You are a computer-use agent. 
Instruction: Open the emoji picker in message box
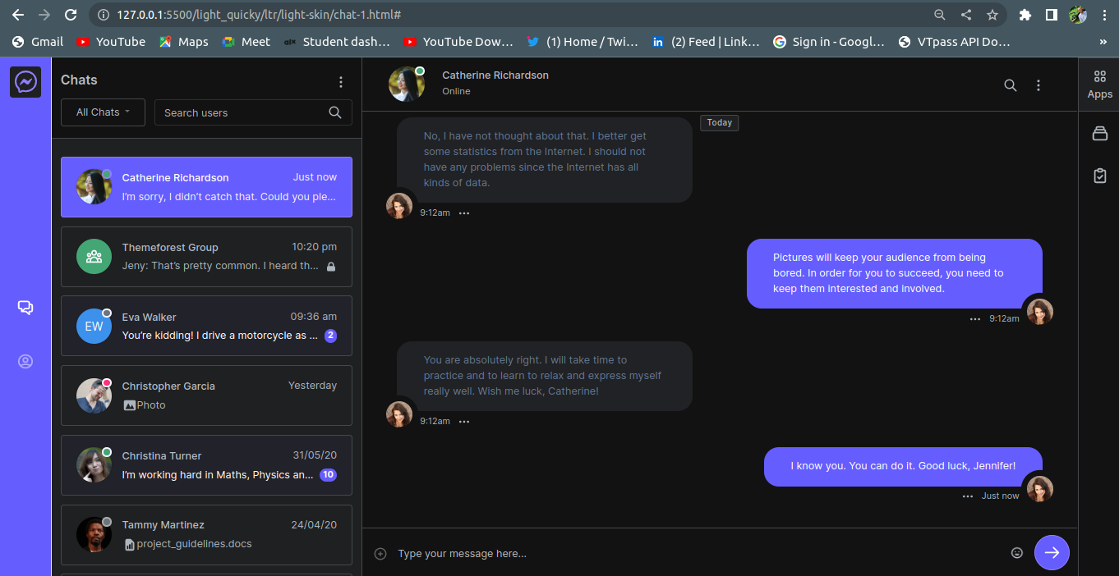(x=1017, y=553)
